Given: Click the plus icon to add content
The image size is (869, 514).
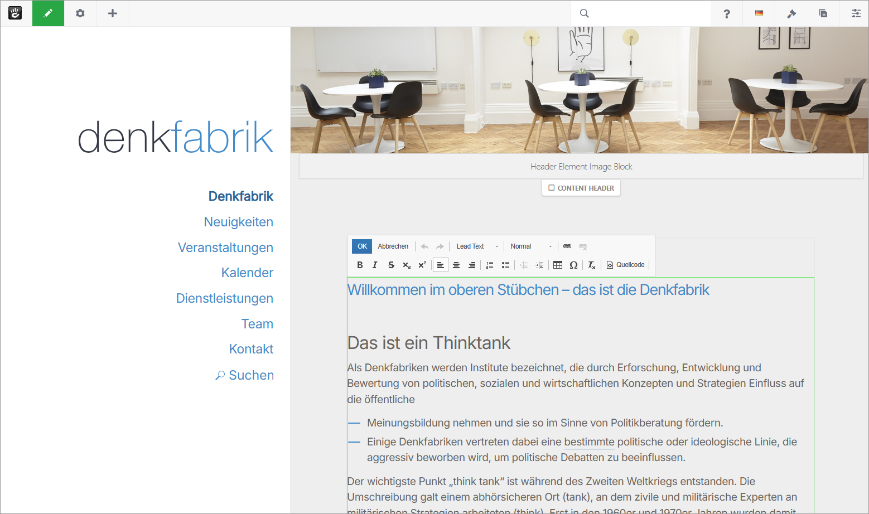Looking at the screenshot, I should coord(113,13).
